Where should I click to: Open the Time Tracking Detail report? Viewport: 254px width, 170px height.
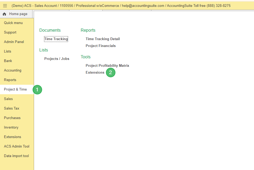103,39
